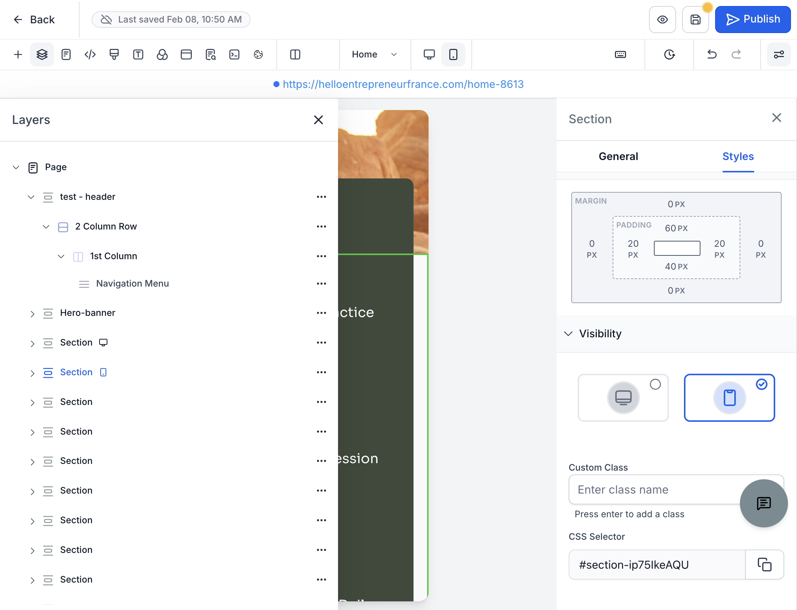
Task: Select the mobile-only Section layer
Action: 76,372
